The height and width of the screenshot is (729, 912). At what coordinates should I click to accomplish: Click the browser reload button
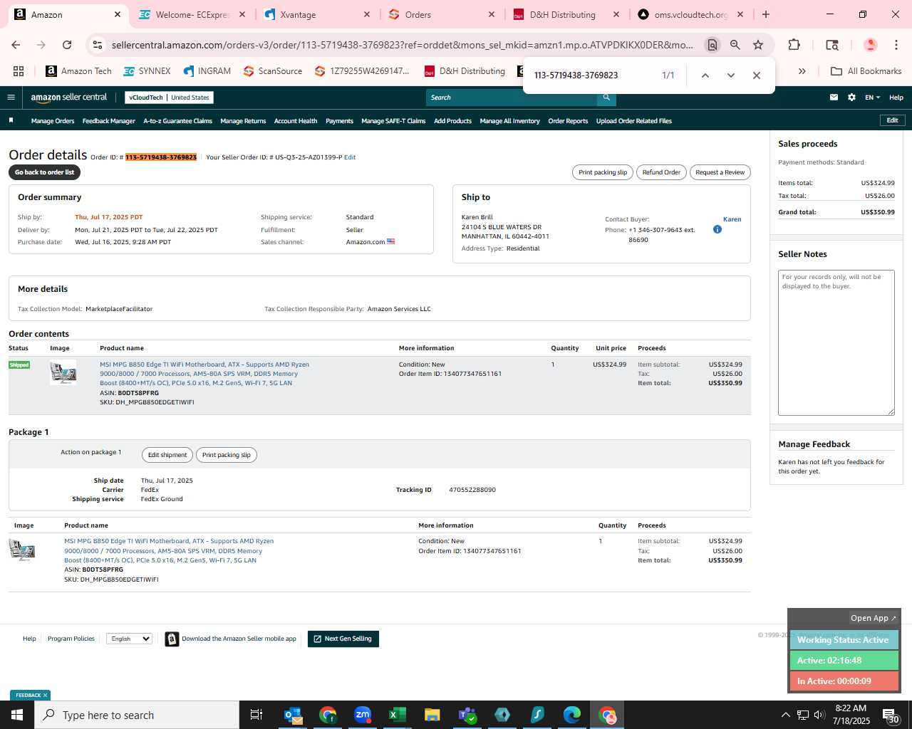pyautogui.click(x=67, y=45)
